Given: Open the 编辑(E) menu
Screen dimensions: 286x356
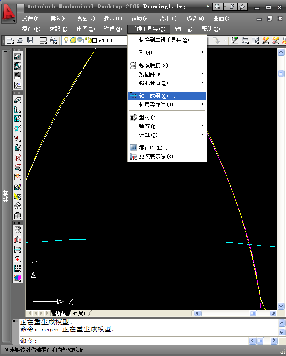Looking at the screenshot, I should click(x=59, y=18).
